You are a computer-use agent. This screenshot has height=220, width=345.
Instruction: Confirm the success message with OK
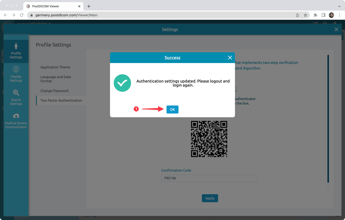pos(172,109)
